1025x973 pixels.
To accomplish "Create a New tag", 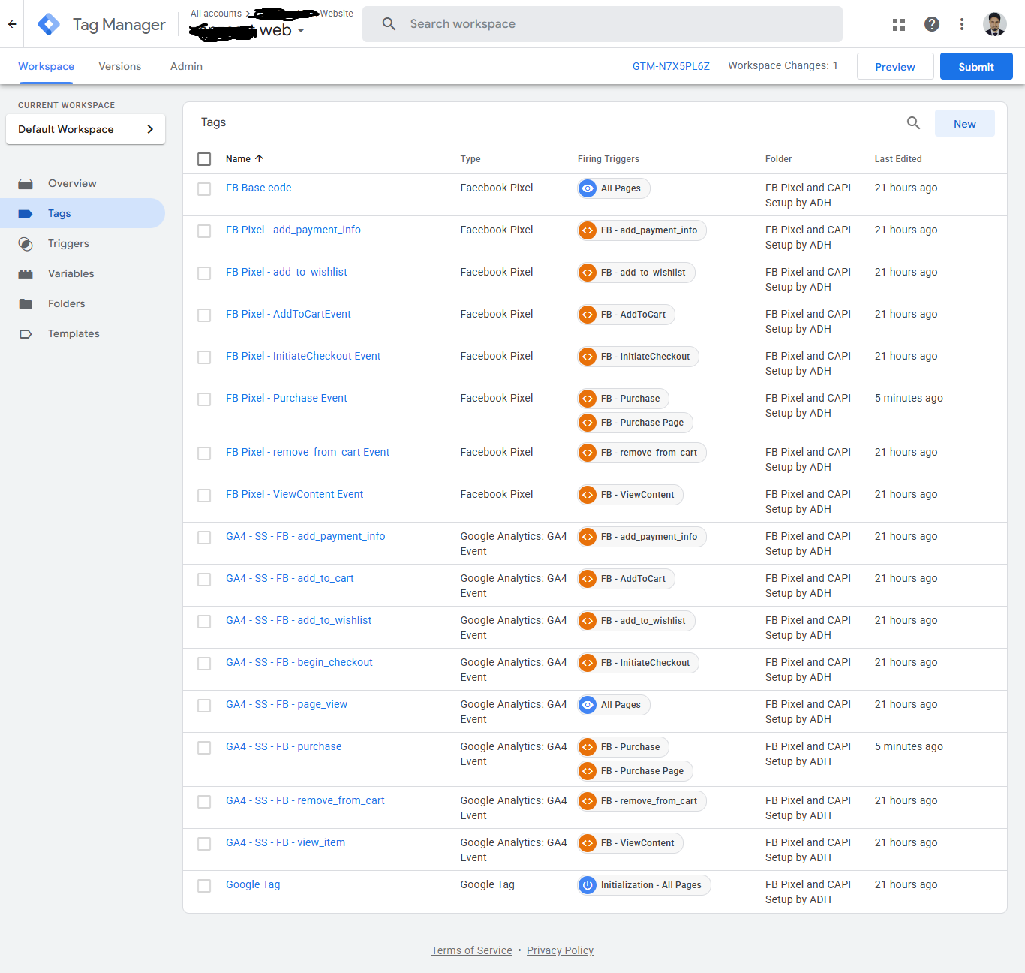I will (x=965, y=123).
